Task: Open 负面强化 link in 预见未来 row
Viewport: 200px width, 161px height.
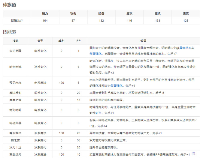Action: [116, 85]
